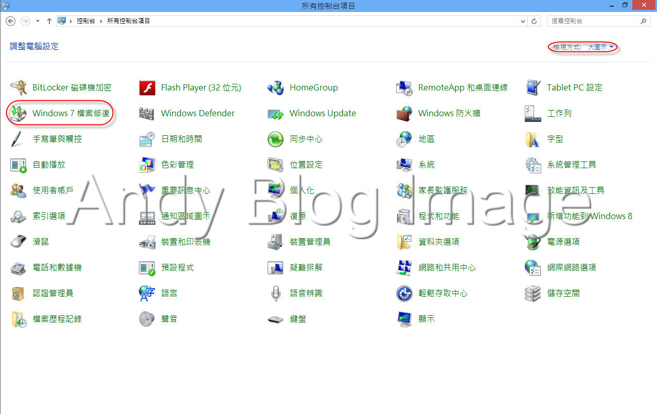Open the 認證管理員 safe icon

[x=19, y=293]
